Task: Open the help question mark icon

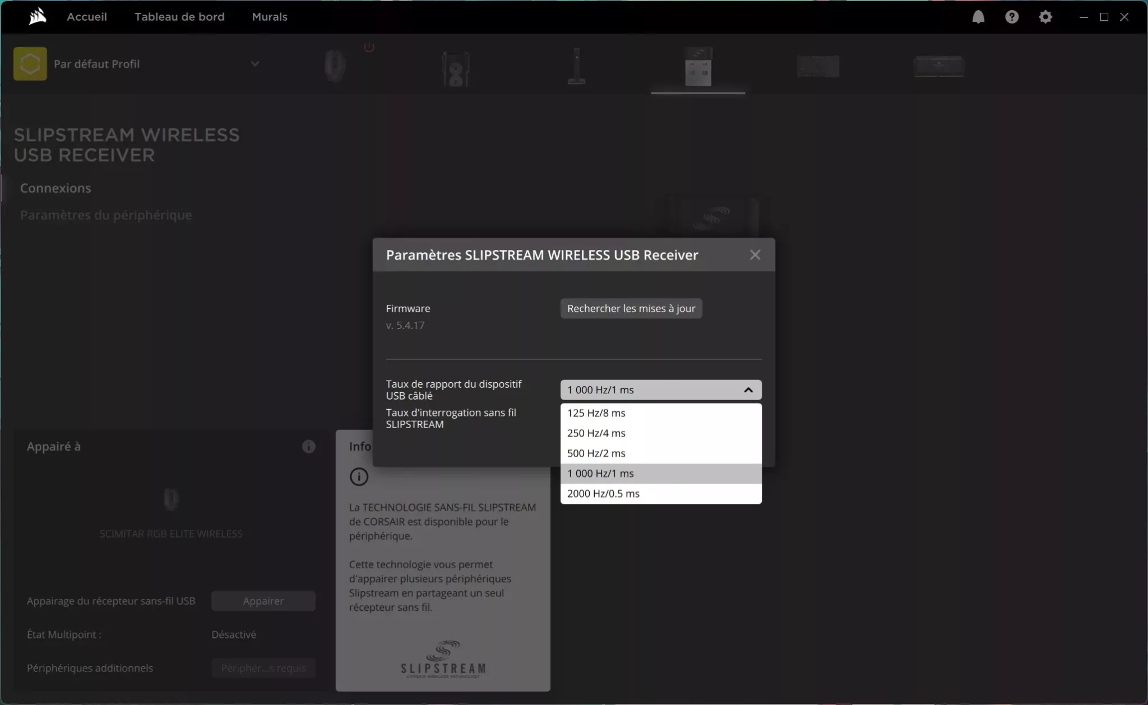Action: coord(1012,17)
